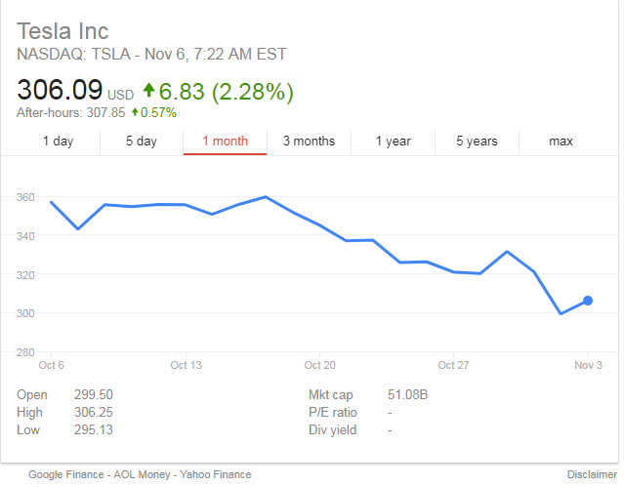Image resolution: width=624 pixels, height=487 pixels.
Task: Show the 1 year chart
Action: (393, 142)
